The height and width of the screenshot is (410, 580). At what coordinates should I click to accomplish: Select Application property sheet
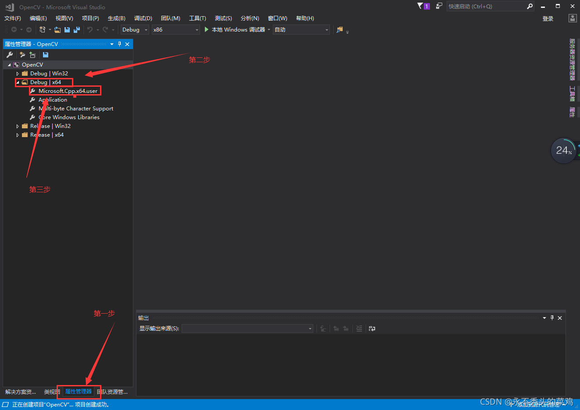click(x=53, y=100)
